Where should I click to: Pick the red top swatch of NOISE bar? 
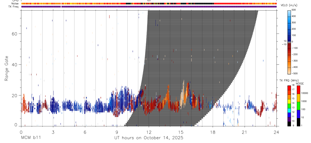click(298, 90)
